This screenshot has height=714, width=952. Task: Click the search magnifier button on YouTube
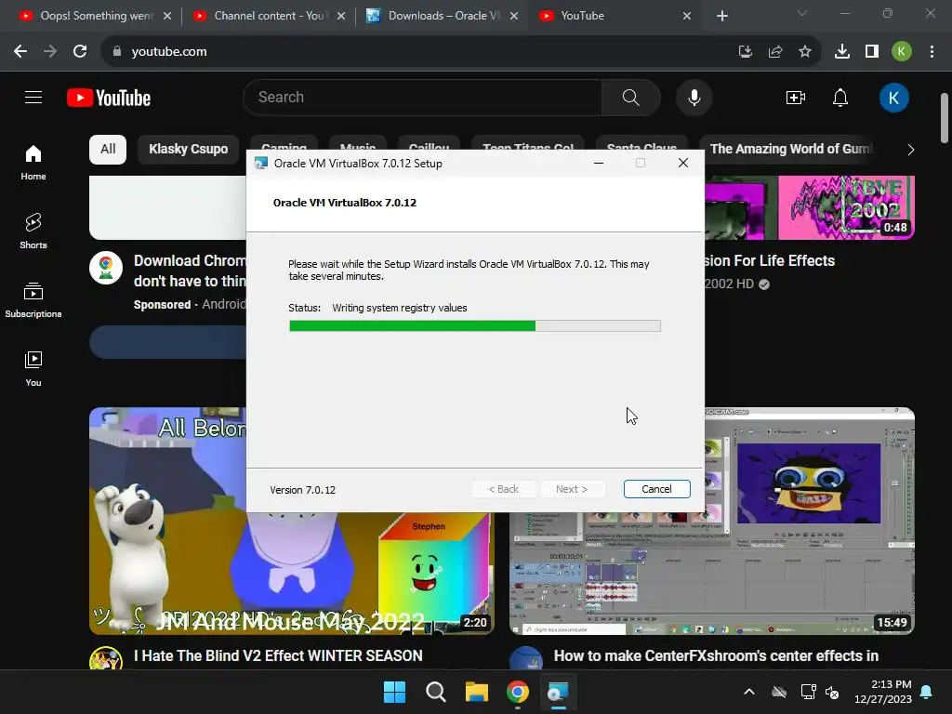coord(631,97)
